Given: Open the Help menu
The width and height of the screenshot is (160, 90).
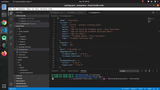Looking at the screenshot, I should [x=50, y=9].
